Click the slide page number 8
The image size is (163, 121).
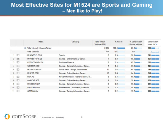pos(82,117)
